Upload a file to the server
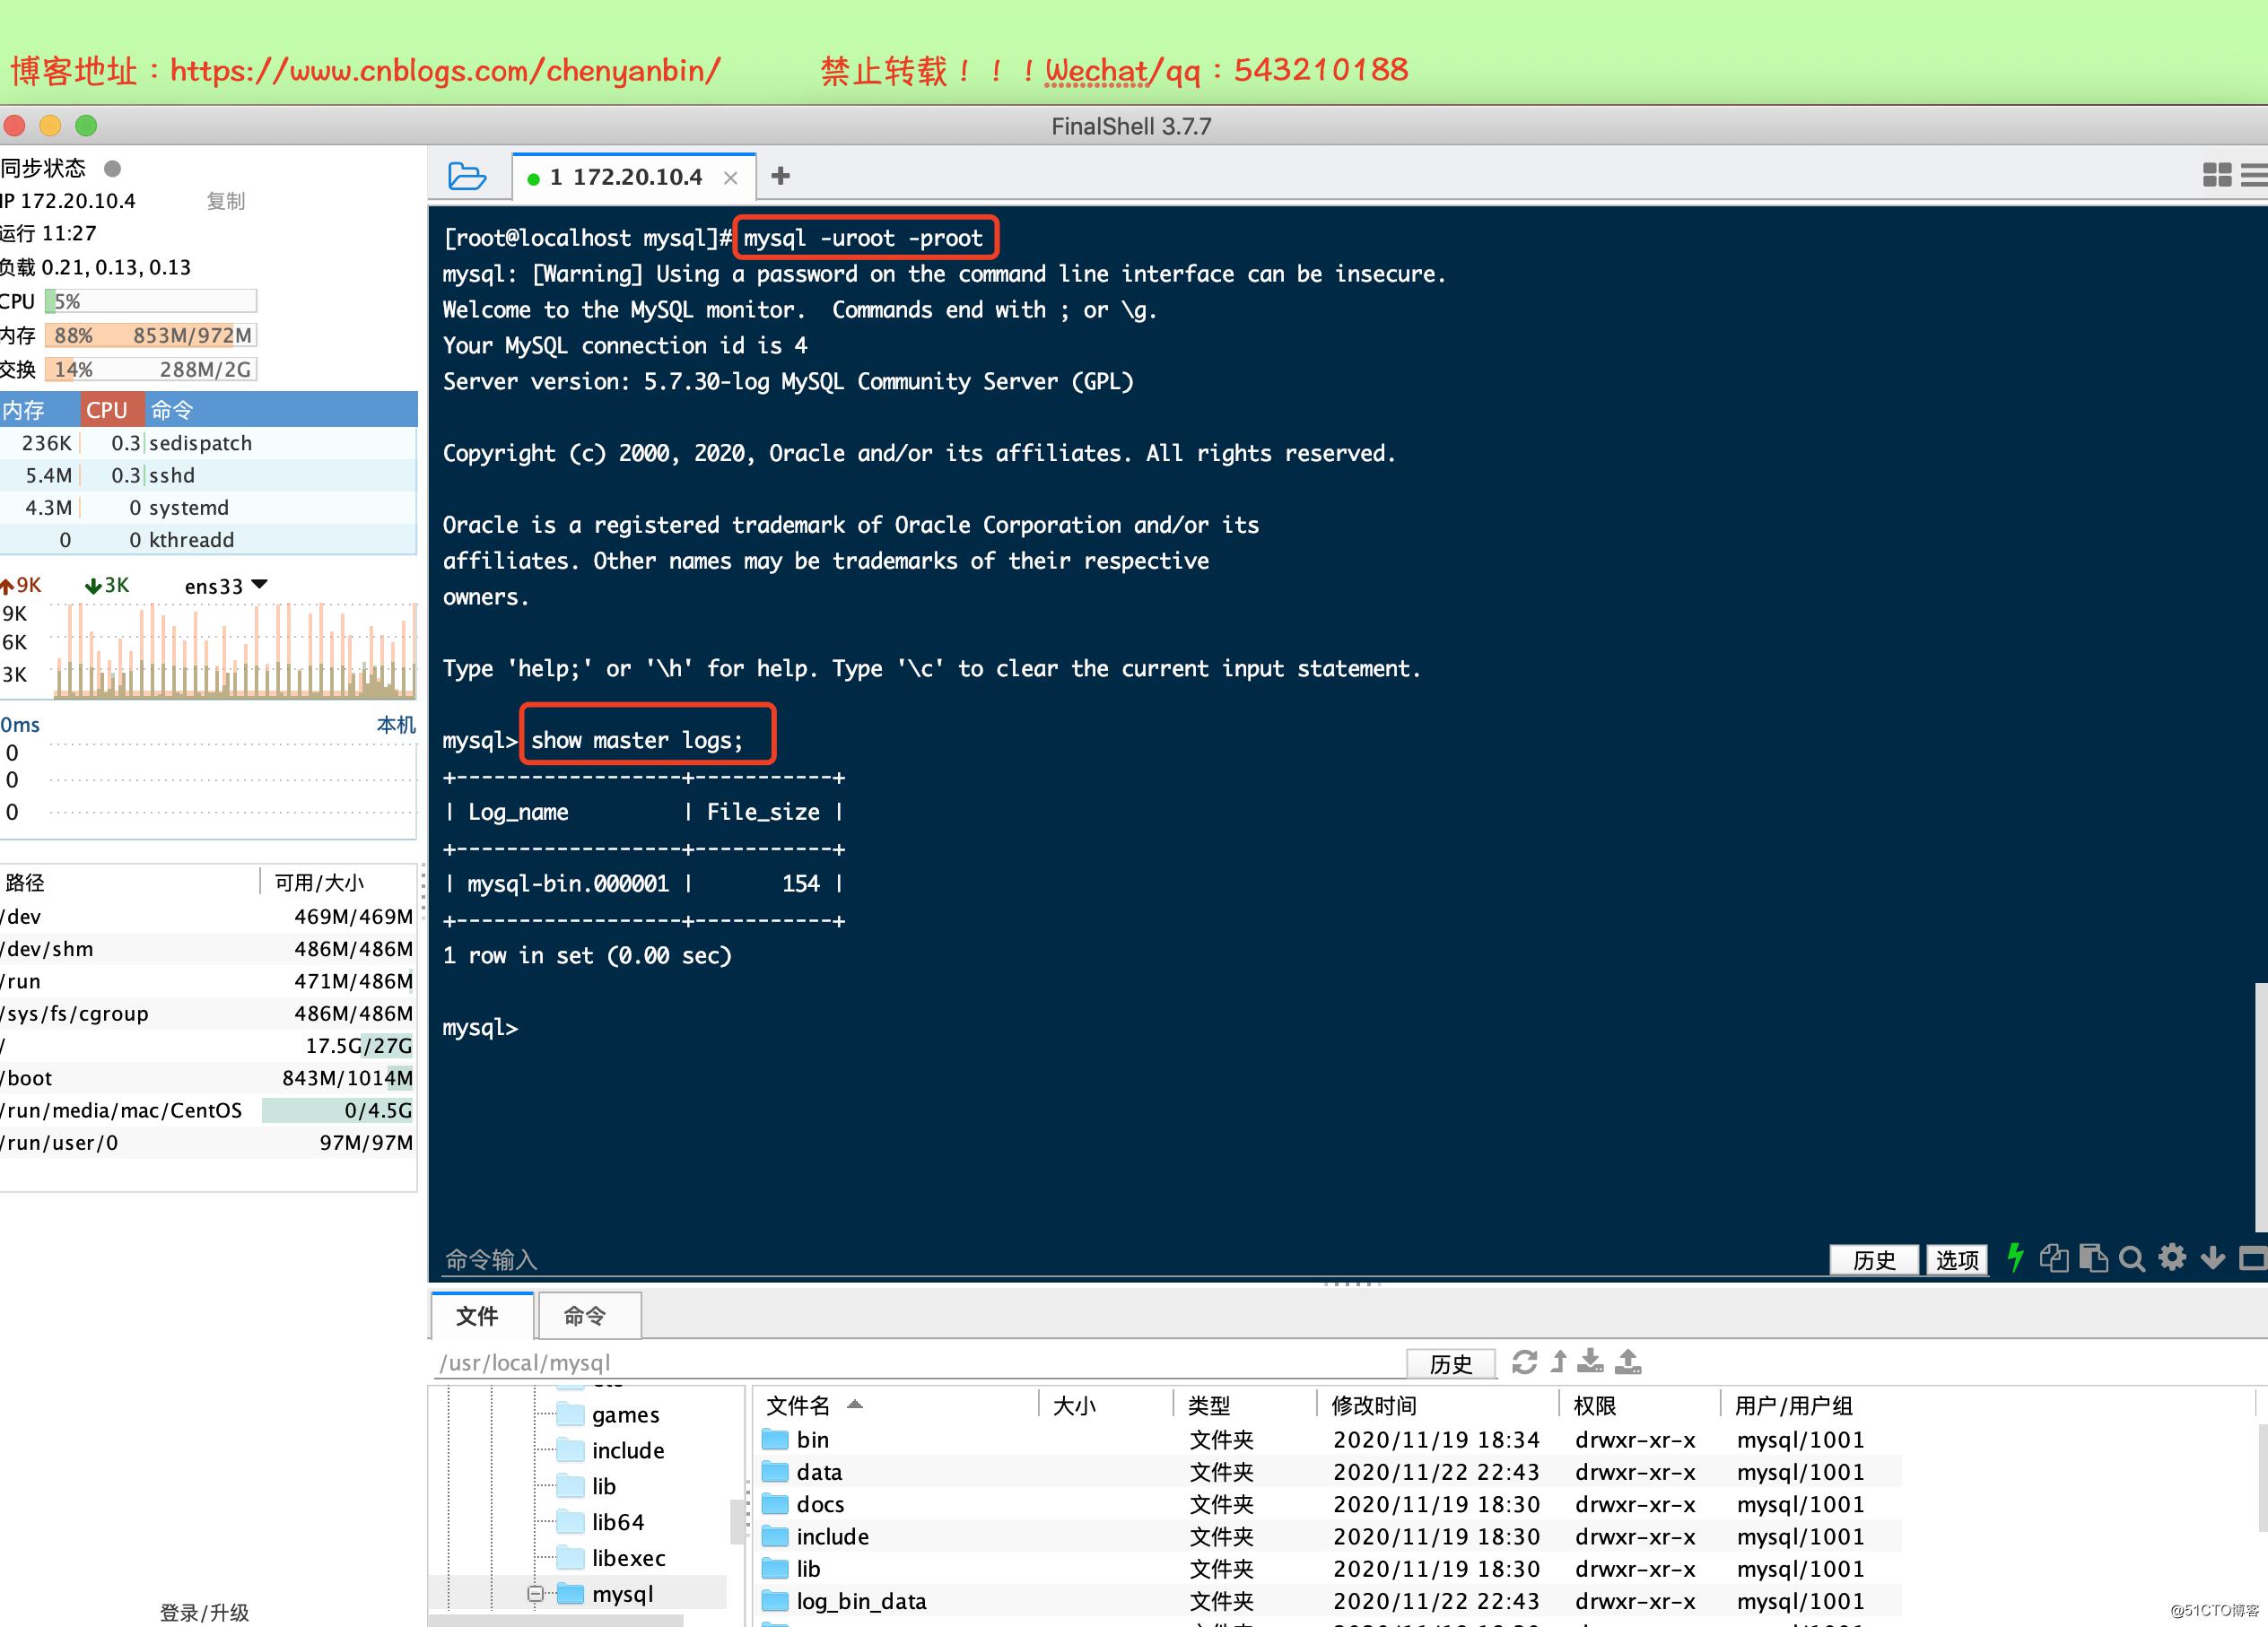2268x1627 pixels. click(1628, 1361)
